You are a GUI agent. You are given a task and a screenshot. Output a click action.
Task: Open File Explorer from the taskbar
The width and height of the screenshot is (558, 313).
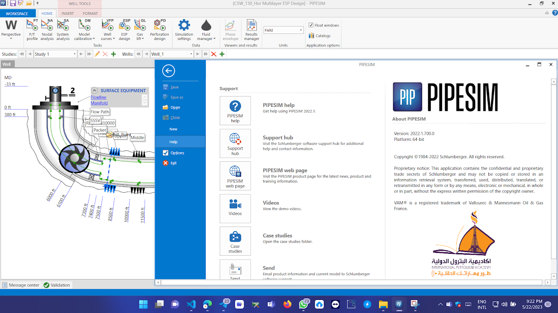(x=383, y=304)
